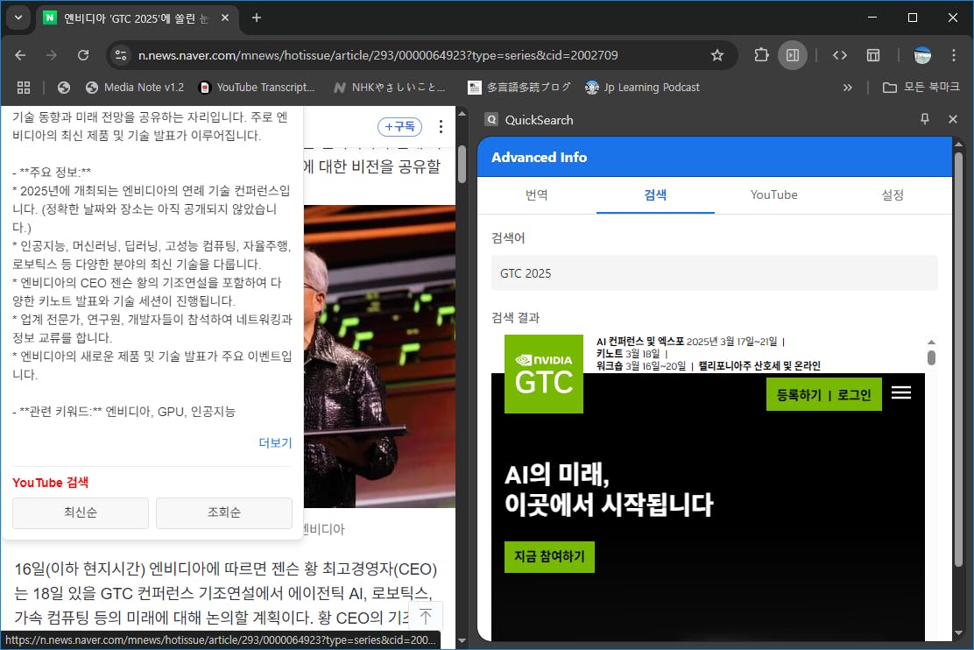Open site information icon in address bar
This screenshot has width=974, height=650.
click(121, 55)
